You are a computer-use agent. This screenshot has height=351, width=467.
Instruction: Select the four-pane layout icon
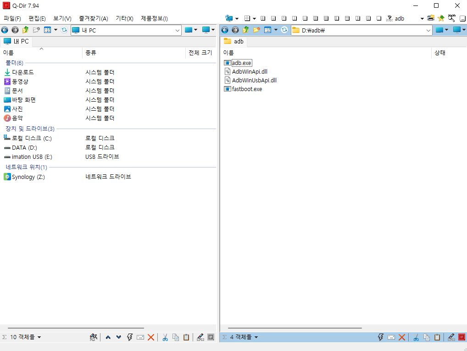[262, 18]
